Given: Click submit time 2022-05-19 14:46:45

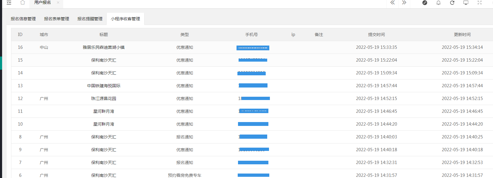Looking at the screenshot, I should (377, 111).
